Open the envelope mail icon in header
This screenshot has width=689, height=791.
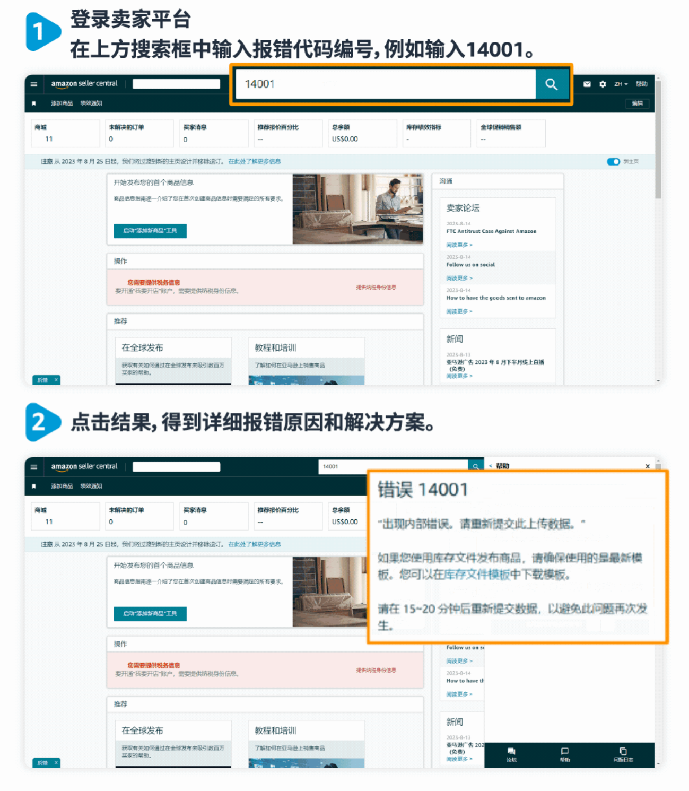point(587,84)
